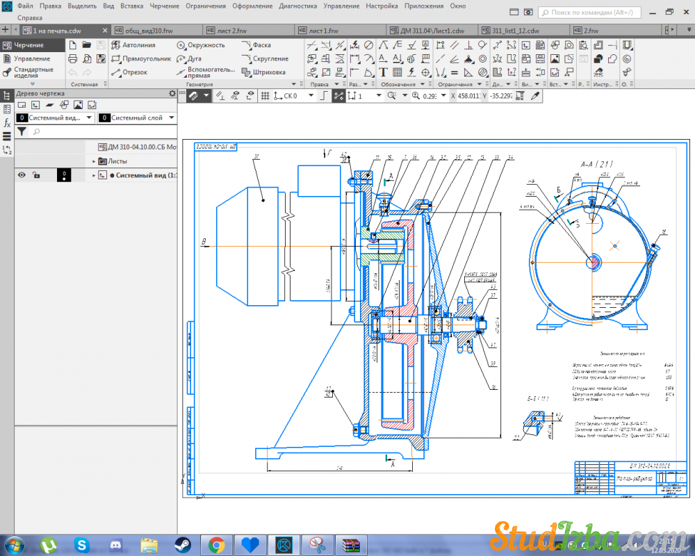Click the Фаска chamfer tool
This screenshot has height=556, width=695.
[261, 45]
